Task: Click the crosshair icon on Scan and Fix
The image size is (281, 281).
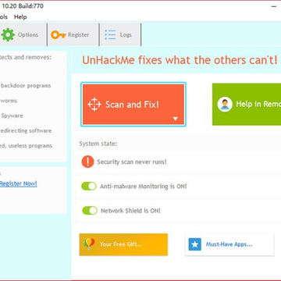Action: pyautogui.click(x=94, y=105)
